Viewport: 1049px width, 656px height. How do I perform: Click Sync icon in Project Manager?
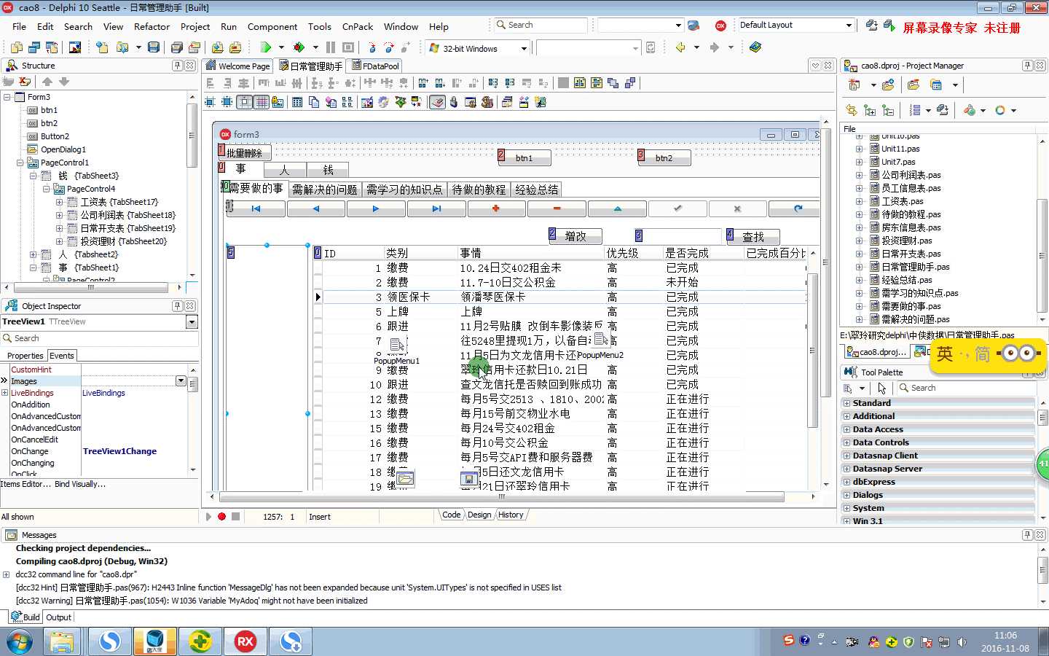[x=851, y=110]
